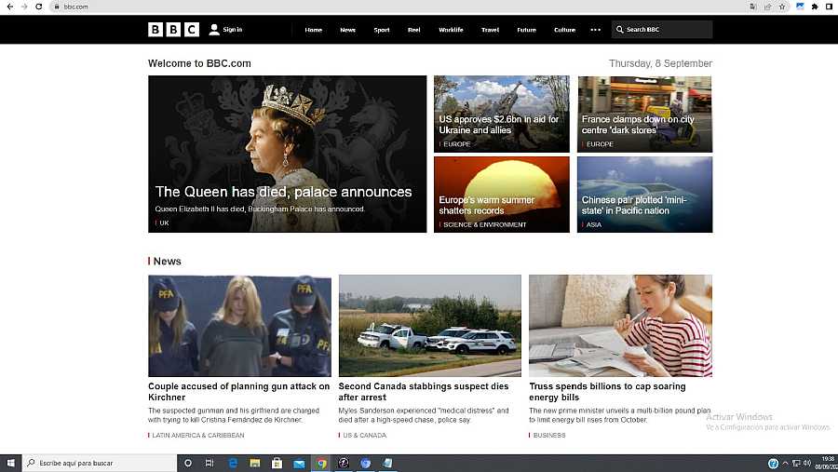This screenshot has width=838, height=472.
Task: Open 'Truss spends billions to cap soaring energy bills'
Action: click(607, 391)
